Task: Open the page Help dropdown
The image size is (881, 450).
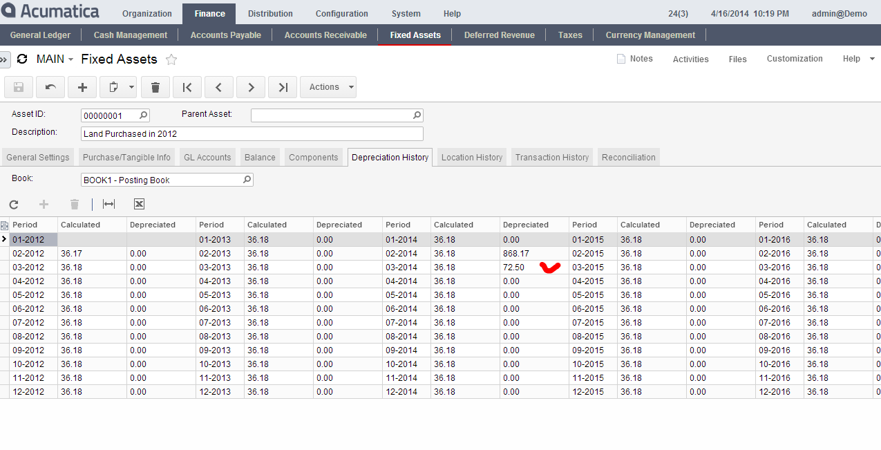Action: tap(859, 59)
